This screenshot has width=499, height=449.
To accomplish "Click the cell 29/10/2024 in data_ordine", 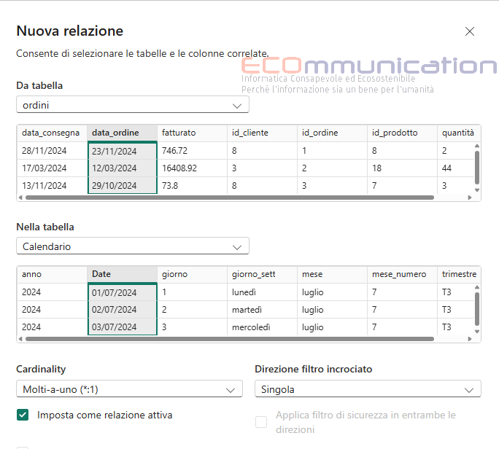I will tap(123, 185).
